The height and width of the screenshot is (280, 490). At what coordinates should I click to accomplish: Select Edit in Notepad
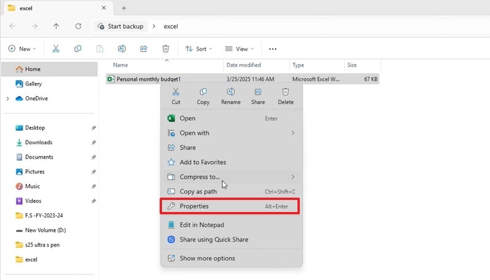[x=231, y=225]
